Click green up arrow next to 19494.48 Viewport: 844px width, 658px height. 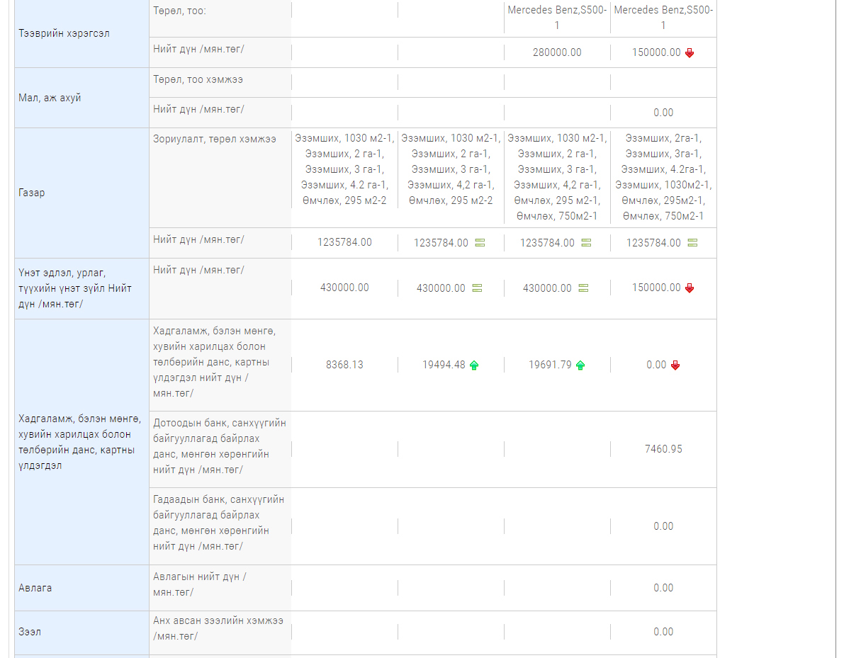474,365
